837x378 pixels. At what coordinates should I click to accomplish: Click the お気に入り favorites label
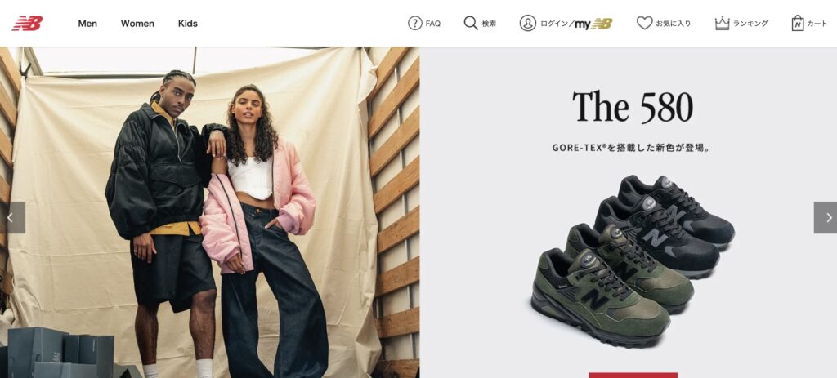point(674,24)
